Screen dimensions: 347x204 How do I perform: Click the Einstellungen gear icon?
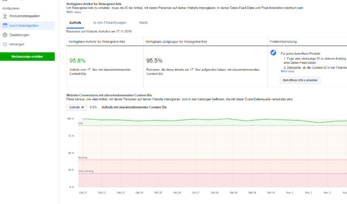point(5,35)
